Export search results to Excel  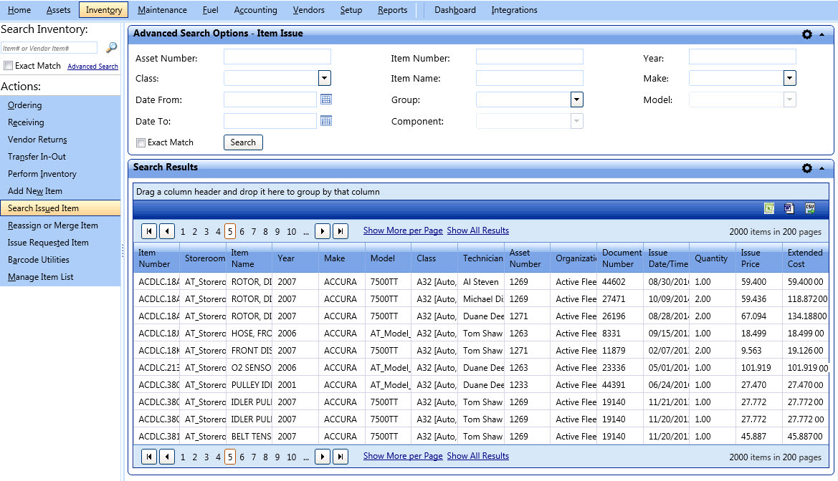pyautogui.click(x=769, y=208)
